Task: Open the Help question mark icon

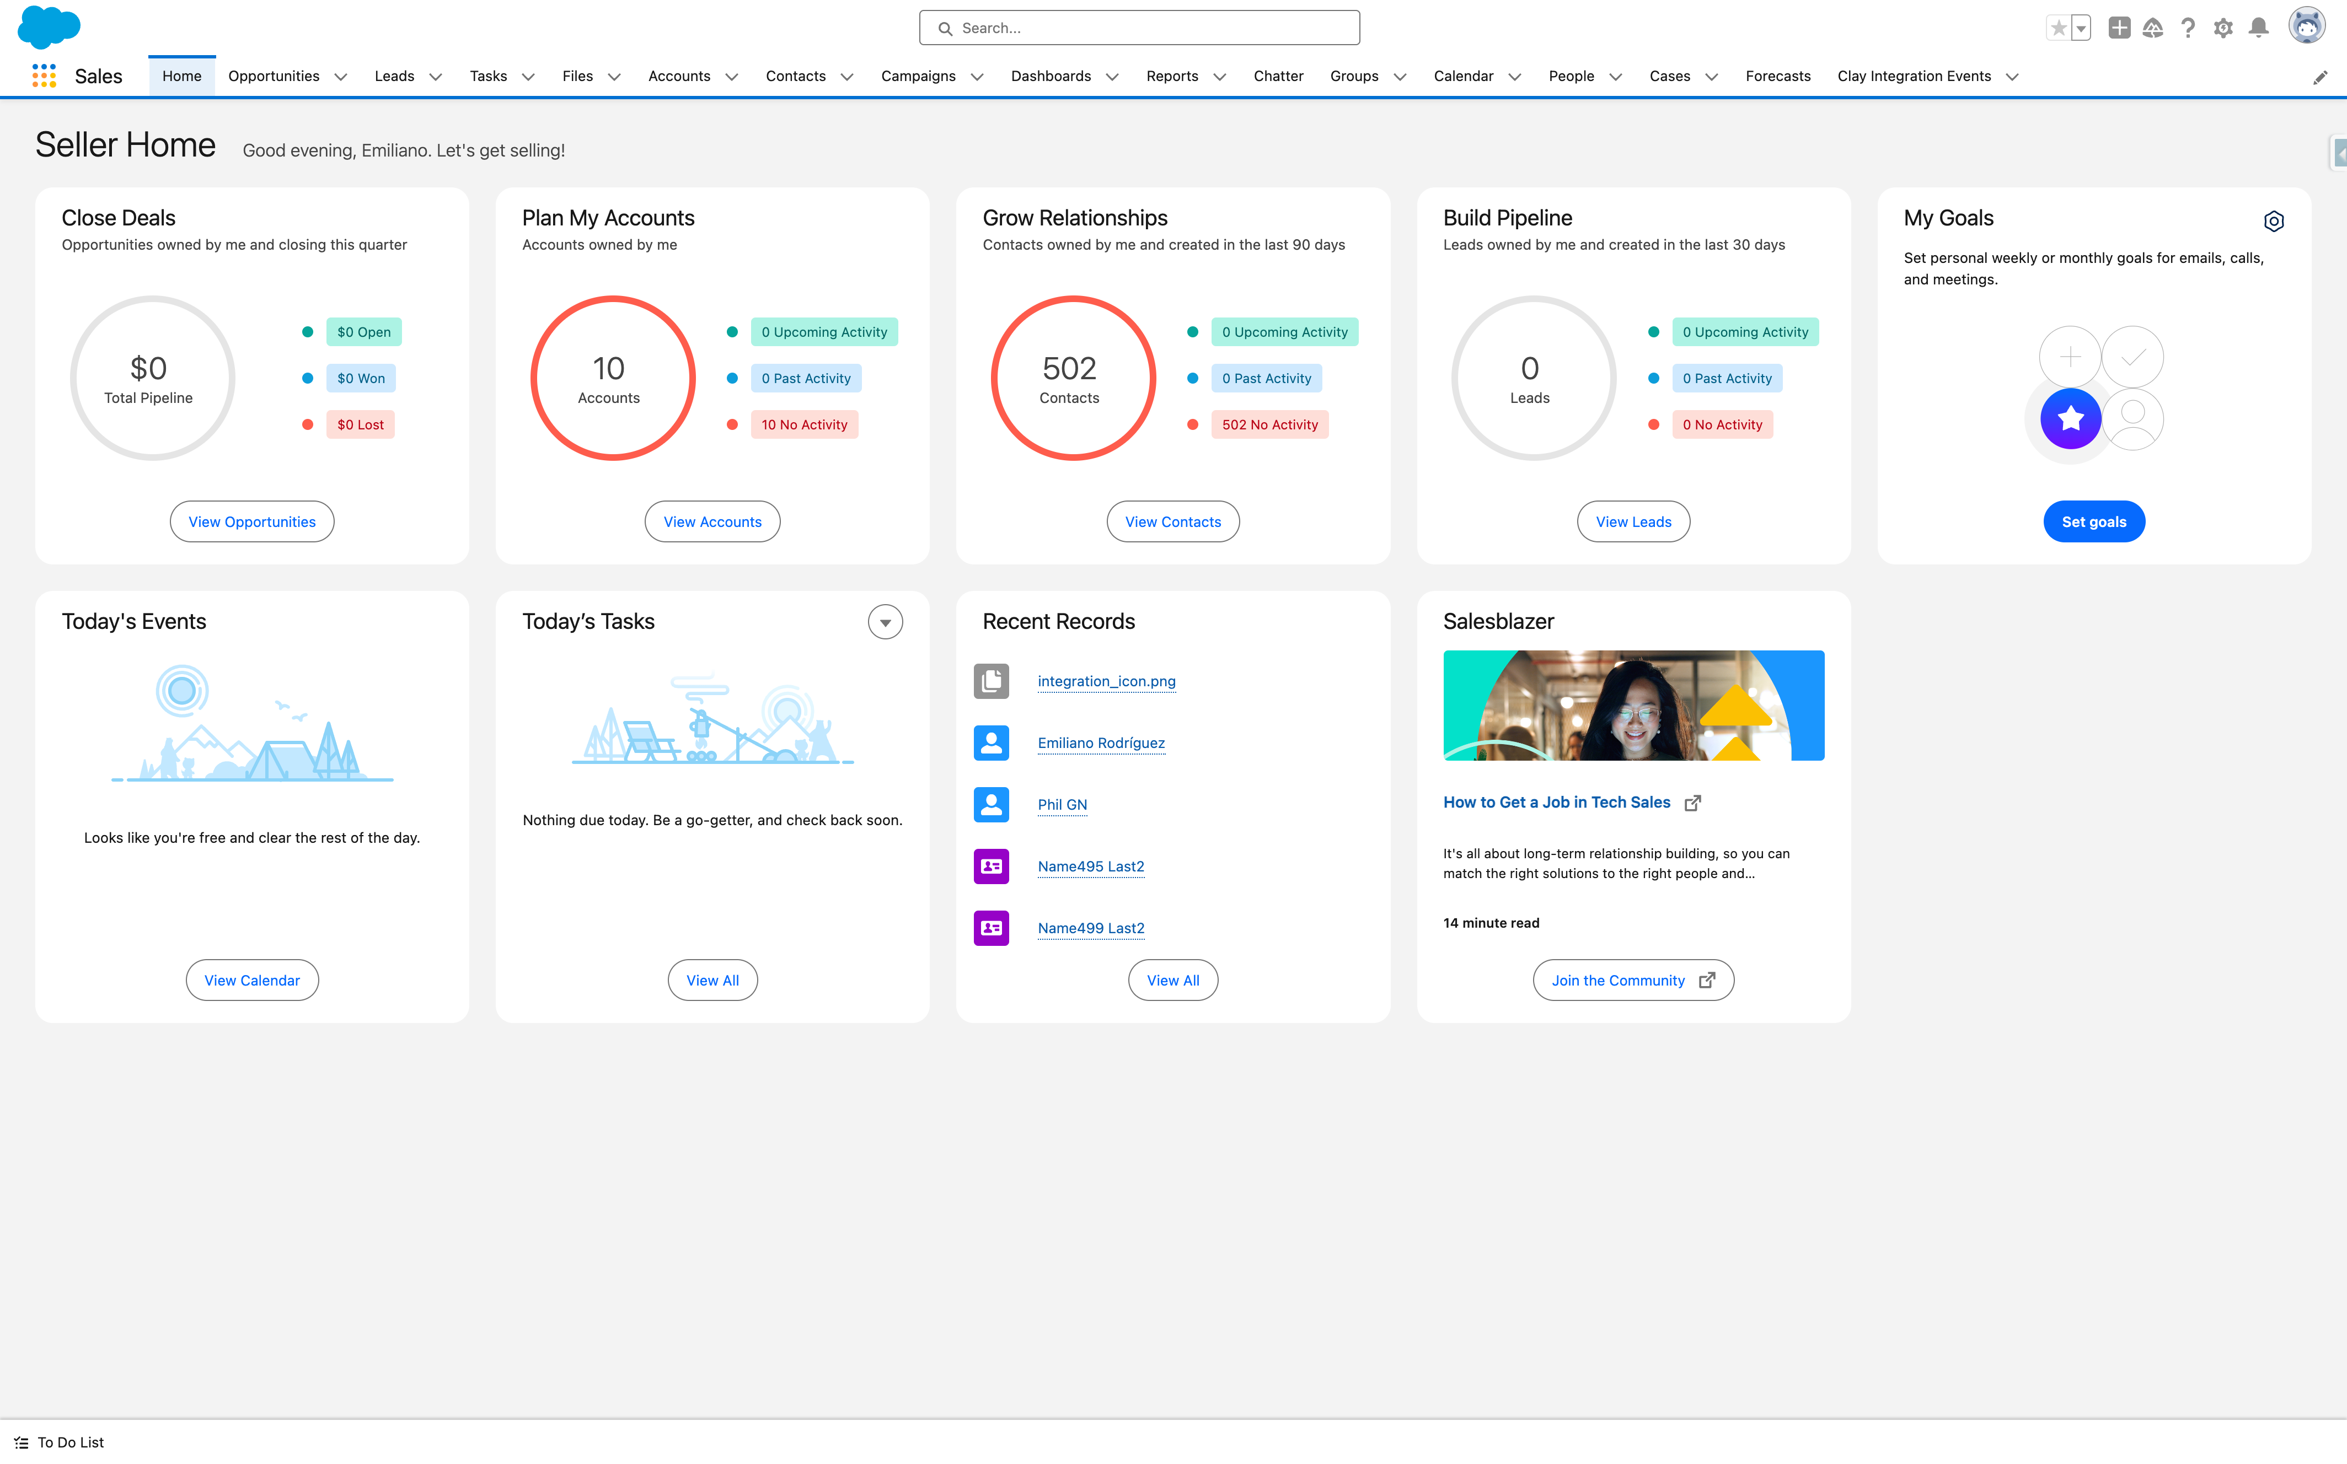Action: click(x=2188, y=28)
